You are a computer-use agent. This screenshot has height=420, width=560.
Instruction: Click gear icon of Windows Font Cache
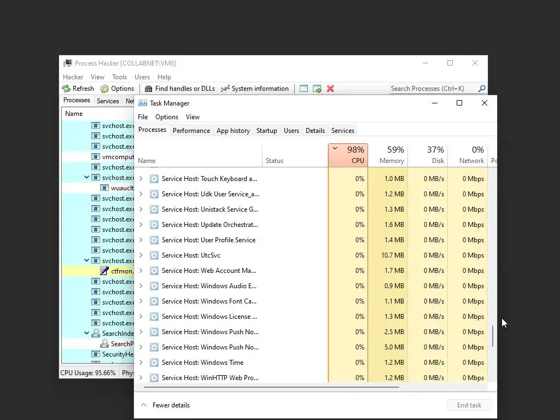point(154,301)
